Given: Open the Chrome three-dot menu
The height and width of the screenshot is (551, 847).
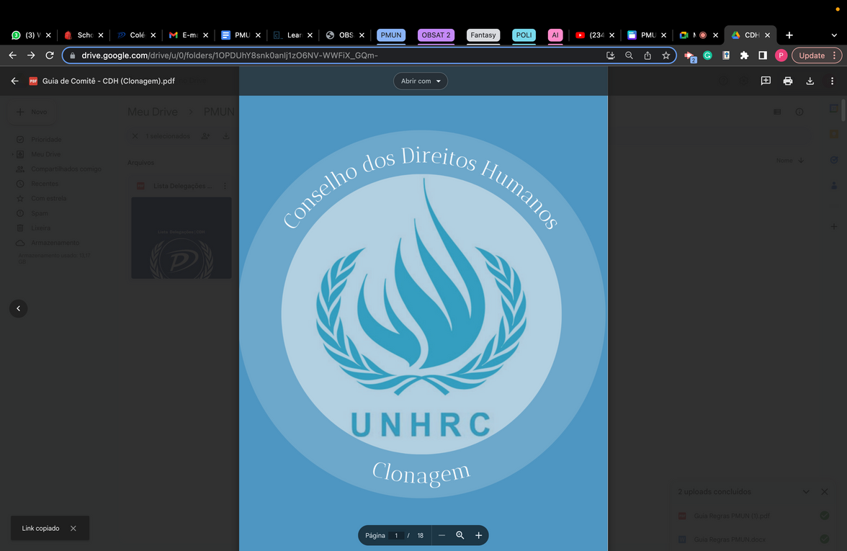Looking at the screenshot, I should pos(835,55).
